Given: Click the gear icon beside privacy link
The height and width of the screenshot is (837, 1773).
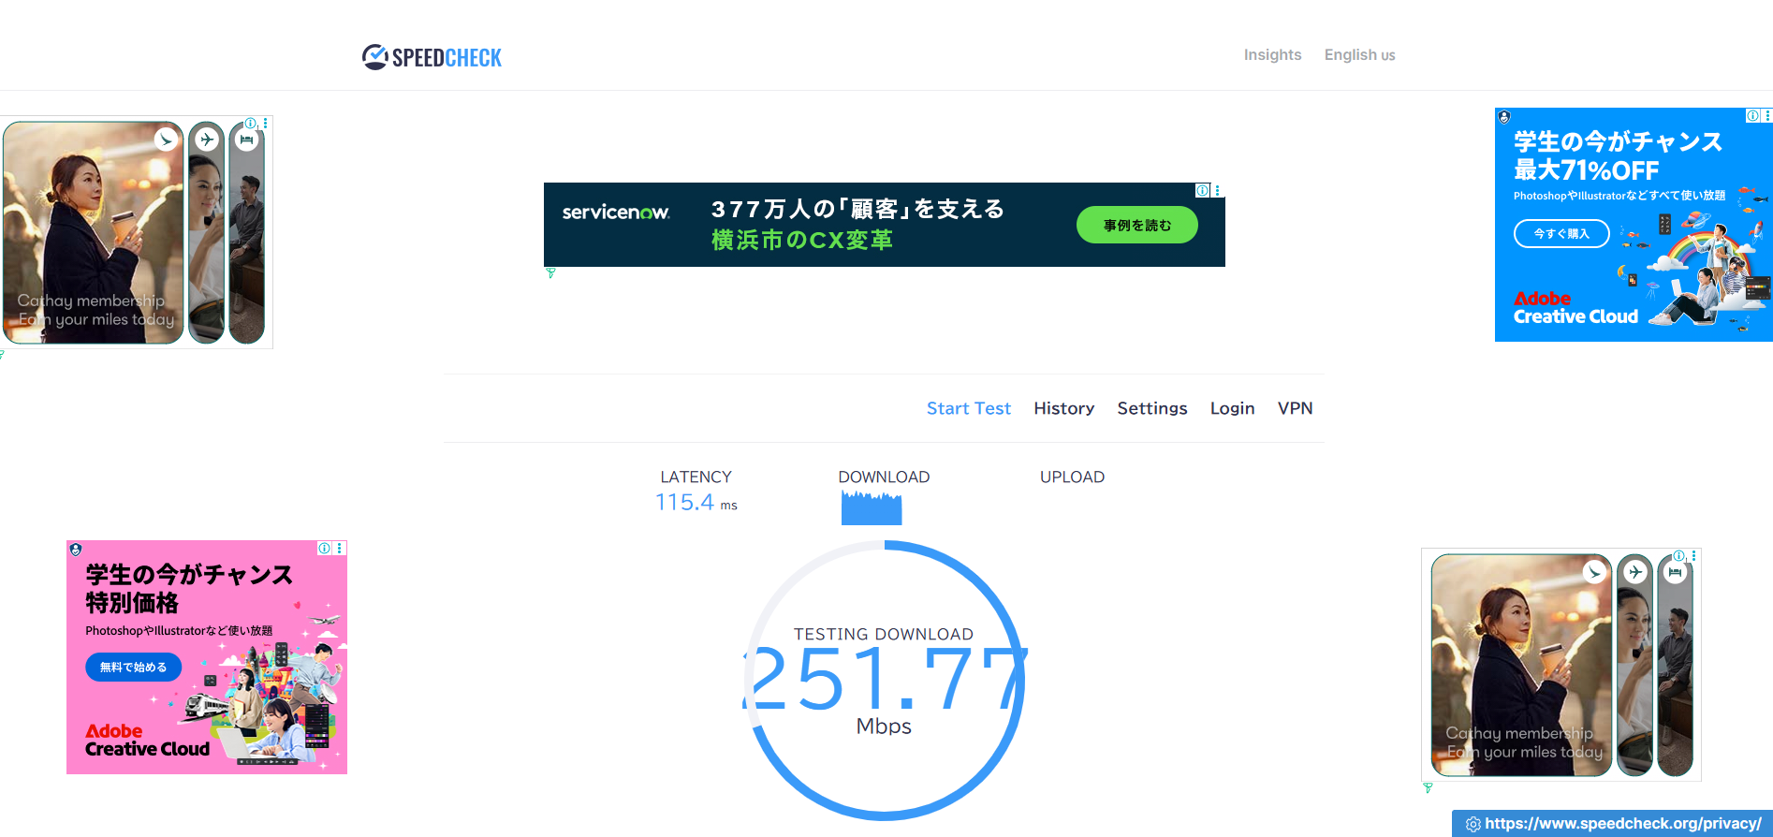Looking at the screenshot, I should [1473, 824].
